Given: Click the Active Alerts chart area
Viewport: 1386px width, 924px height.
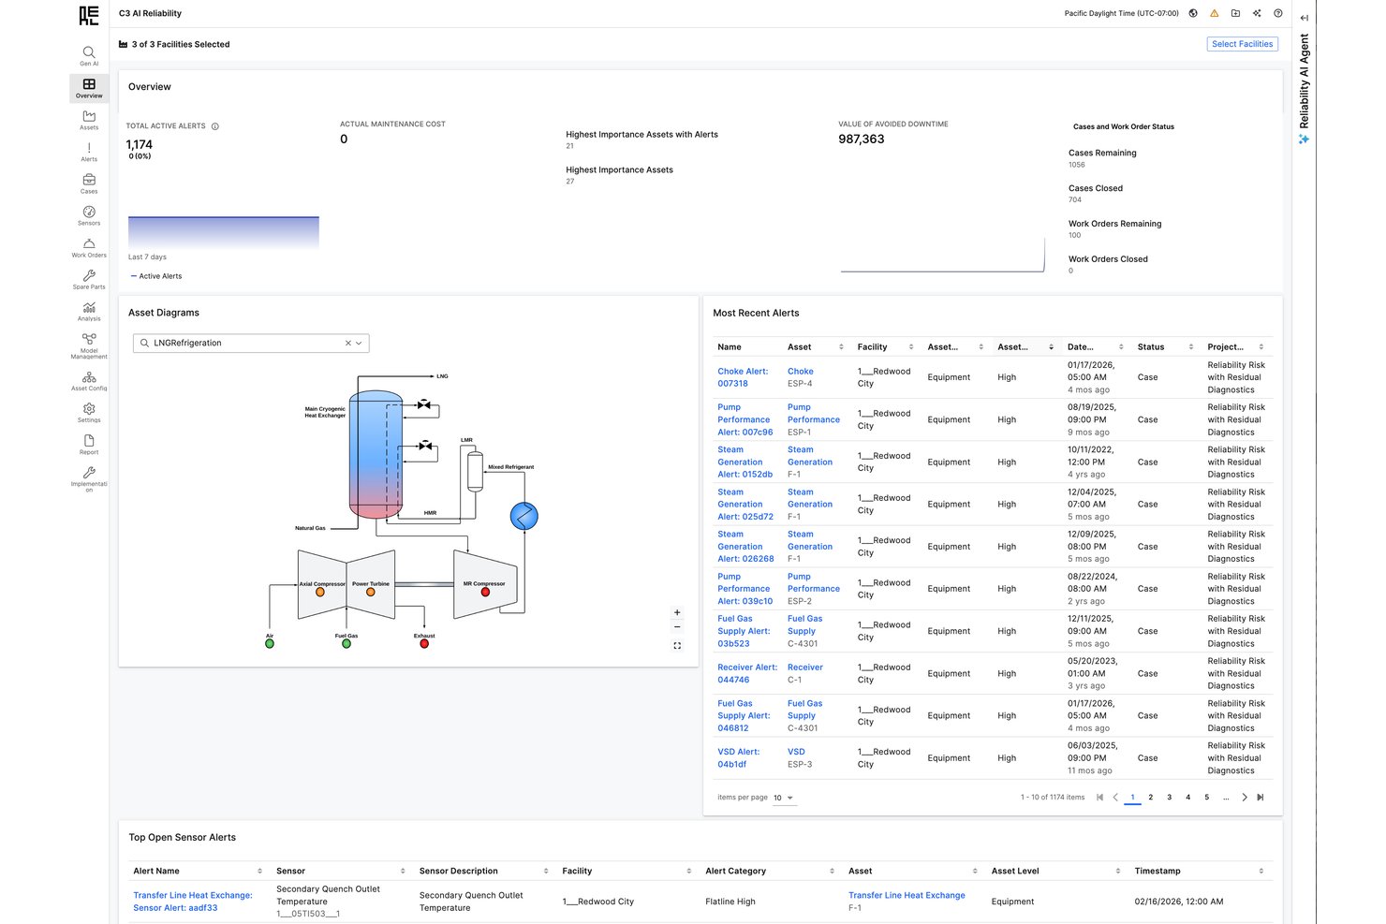Looking at the screenshot, I should click(x=224, y=232).
